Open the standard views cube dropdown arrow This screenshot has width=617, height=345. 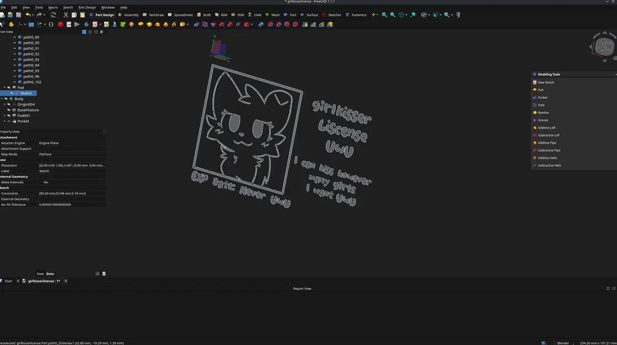coord(406,15)
